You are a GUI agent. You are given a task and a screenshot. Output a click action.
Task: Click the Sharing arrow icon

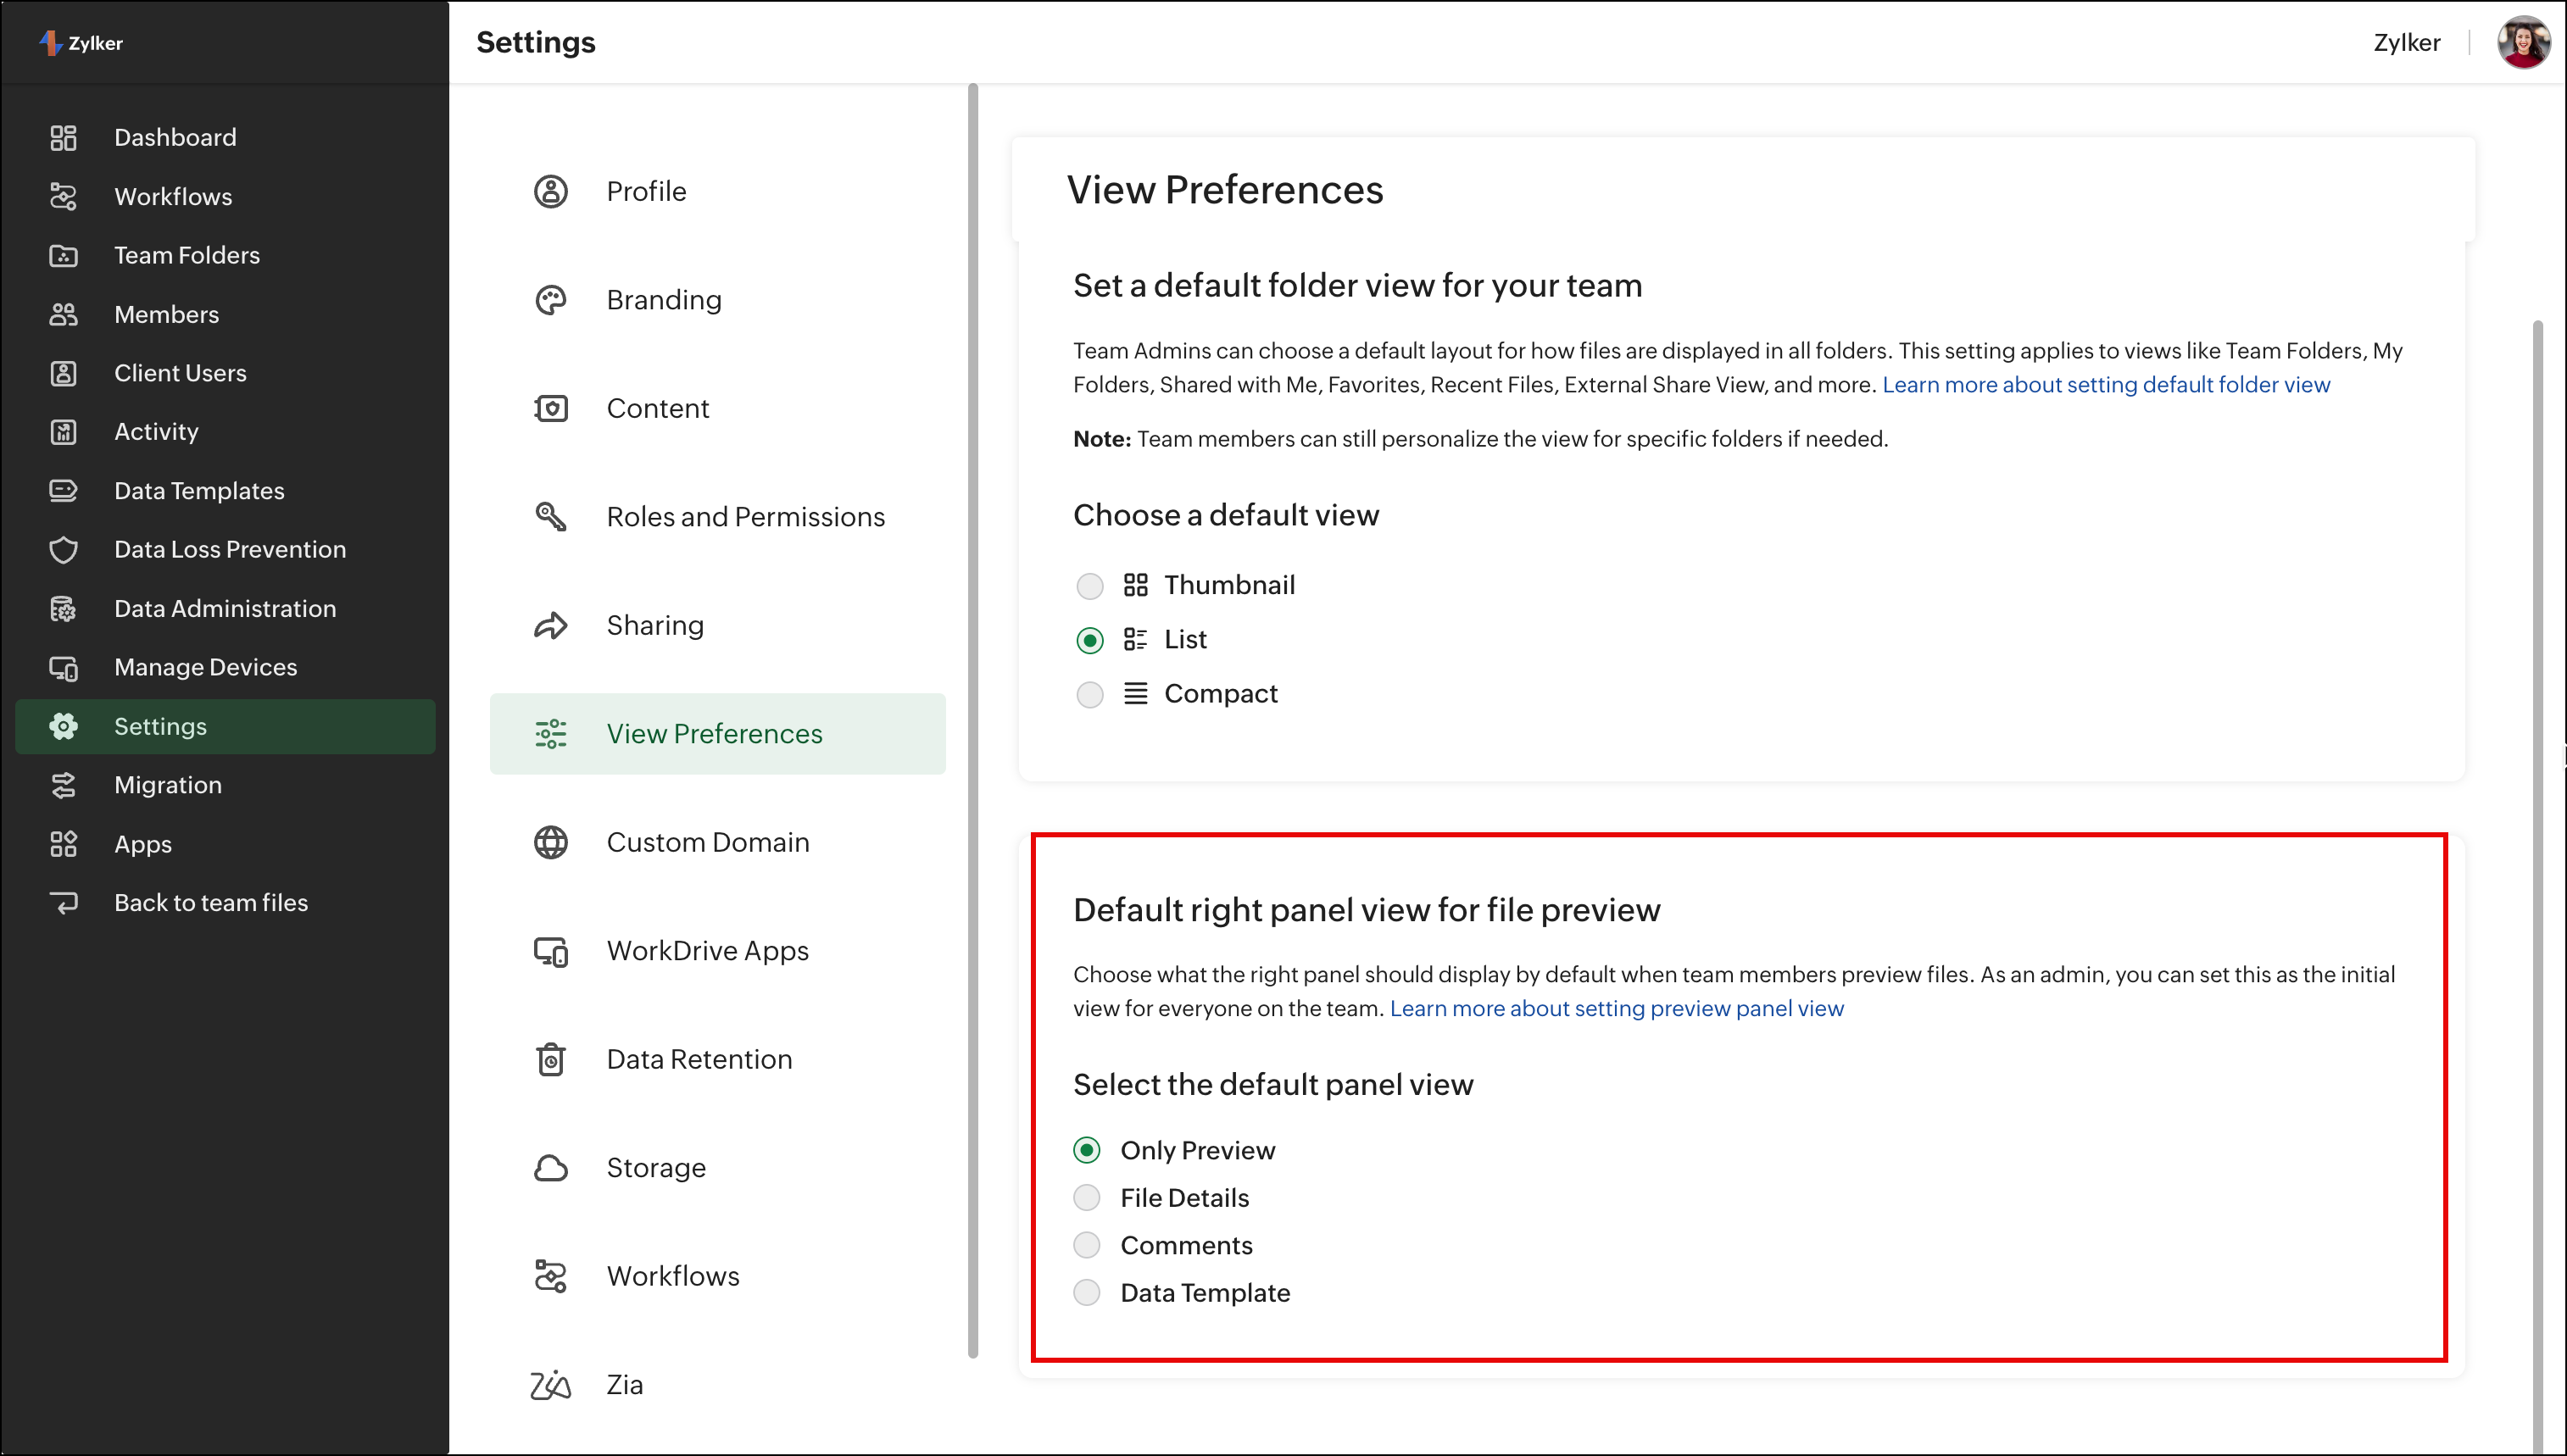550,626
